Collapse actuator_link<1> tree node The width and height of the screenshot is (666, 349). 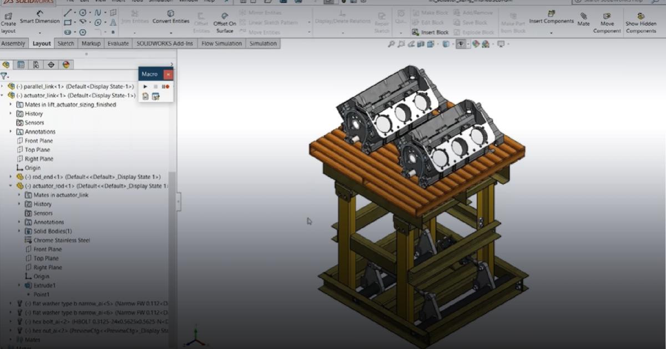point(2,95)
